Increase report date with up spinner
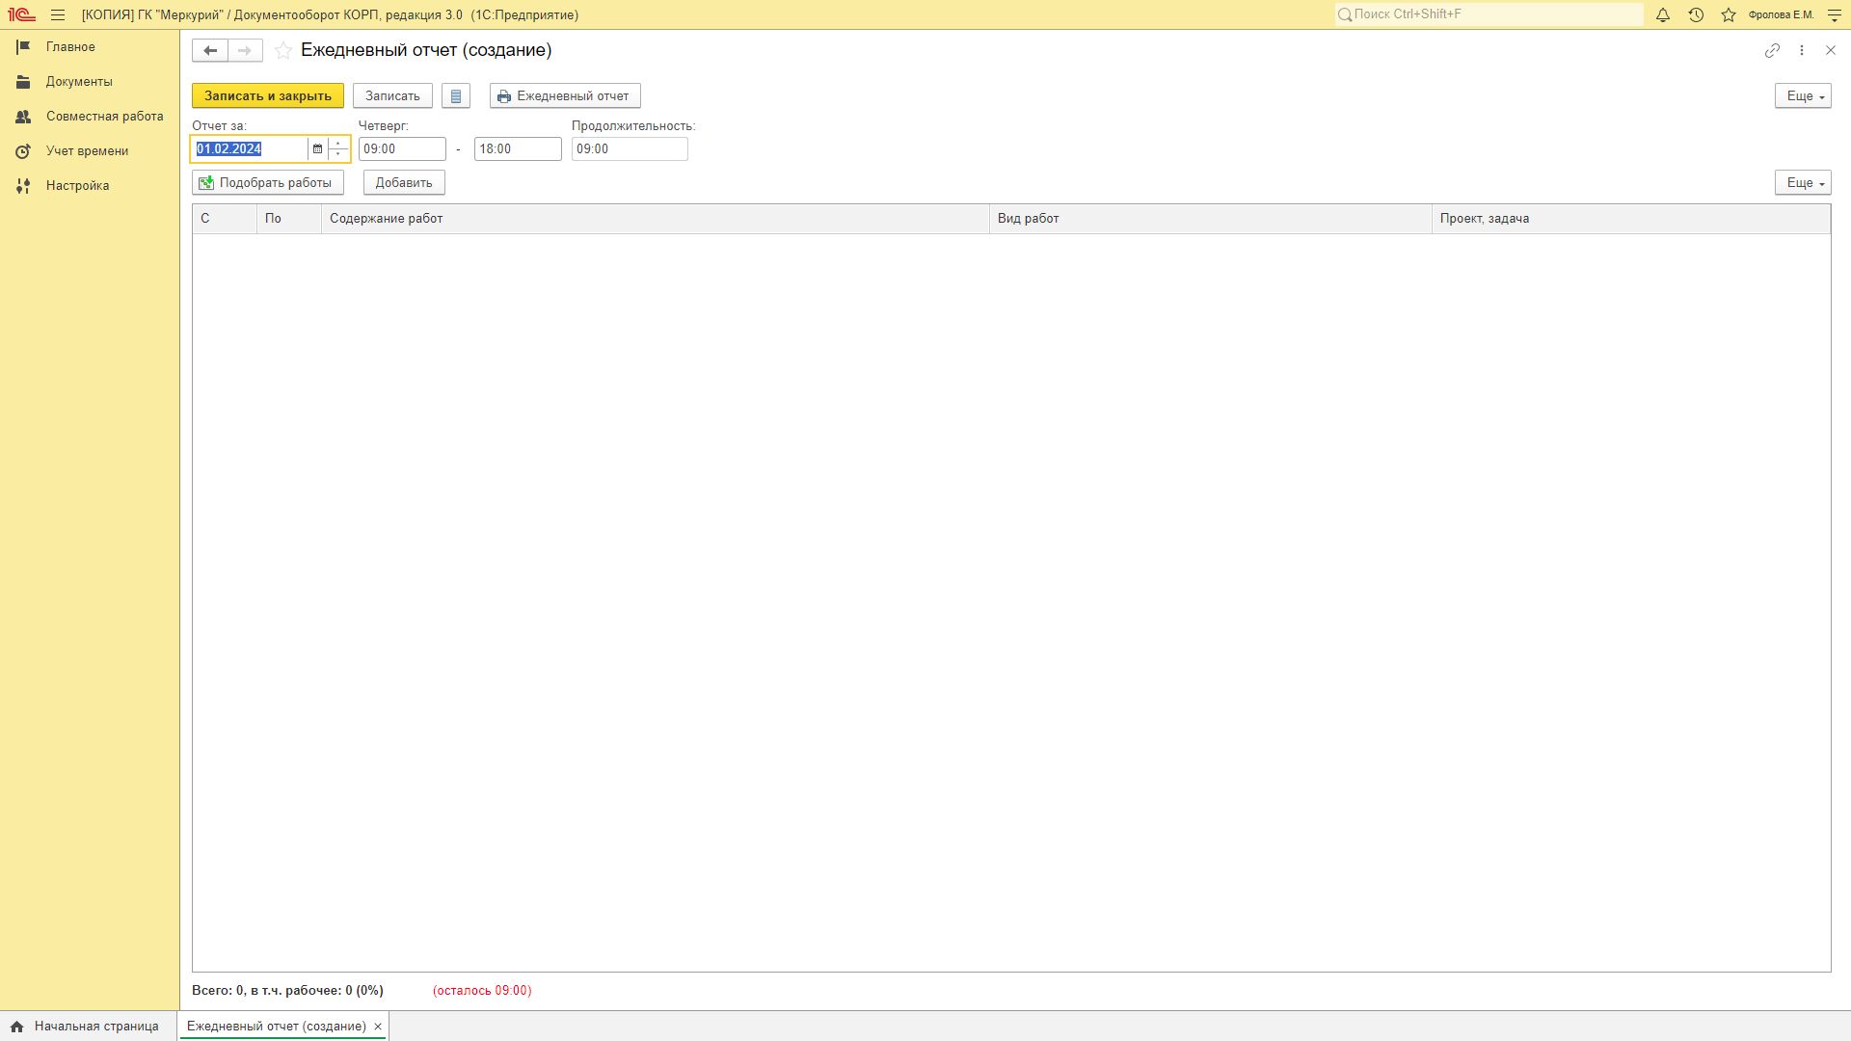Viewport: 1851px width, 1041px height. coord(338,144)
